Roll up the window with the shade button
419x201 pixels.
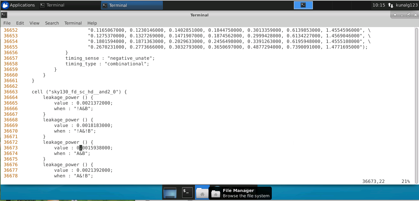395,15
